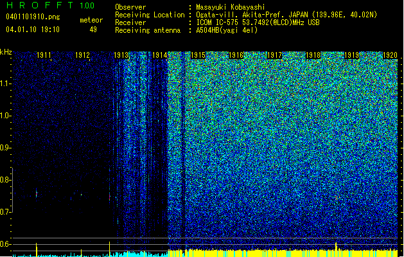Click the red meteor echo just before 1913
Viewport: 404px width, 257px height.
(109, 197)
